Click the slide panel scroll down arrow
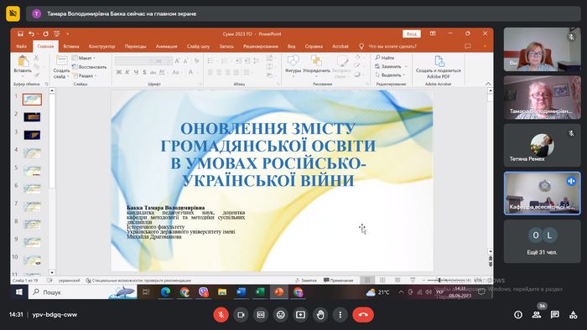587x330 pixels. pos(52,273)
